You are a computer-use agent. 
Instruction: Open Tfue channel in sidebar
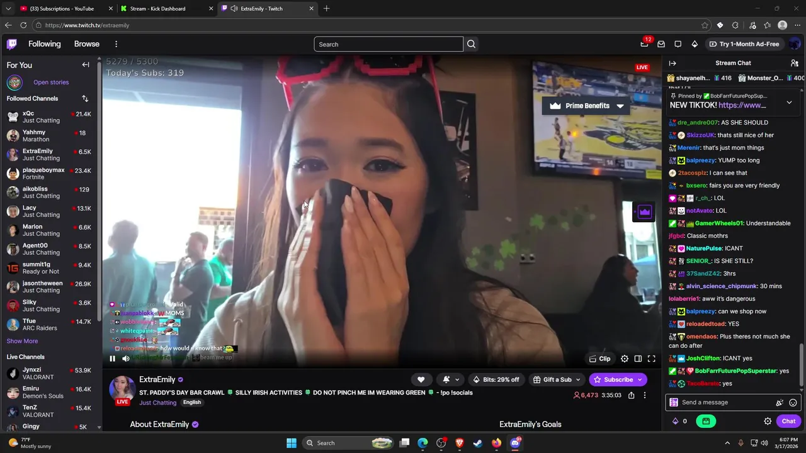click(x=50, y=325)
